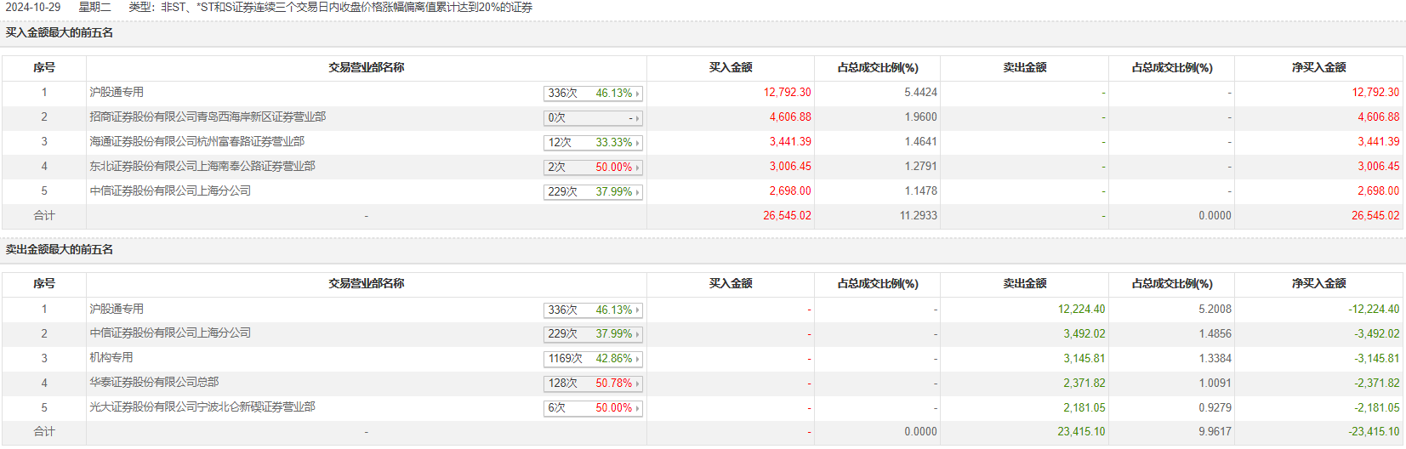Expand the 12次 33.33% stats box
Image resolution: width=1406 pixels, height=449 pixels.
coord(593,143)
